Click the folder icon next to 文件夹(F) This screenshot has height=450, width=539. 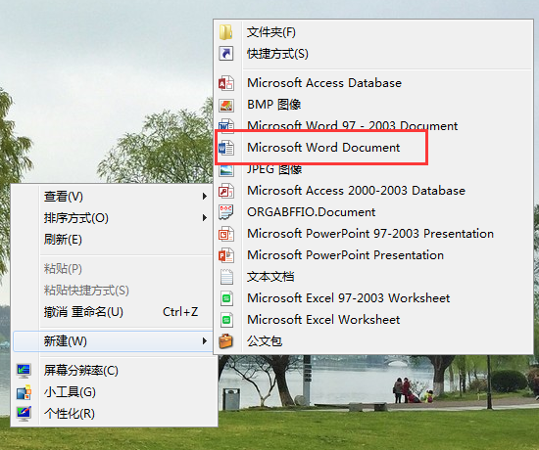[226, 32]
